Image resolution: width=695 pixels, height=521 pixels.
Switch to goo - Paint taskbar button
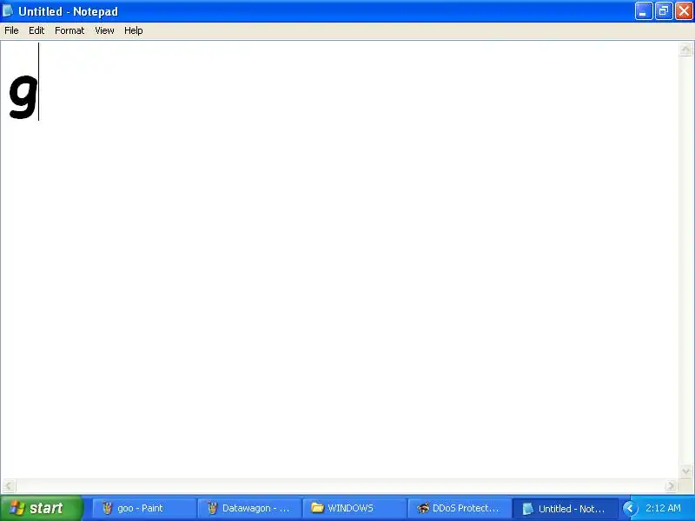(x=144, y=508)
